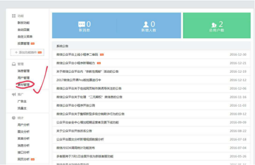Viewport: 255px width, 165px height.
Task: Open the 流量主 page
Action: coord(22,108)
